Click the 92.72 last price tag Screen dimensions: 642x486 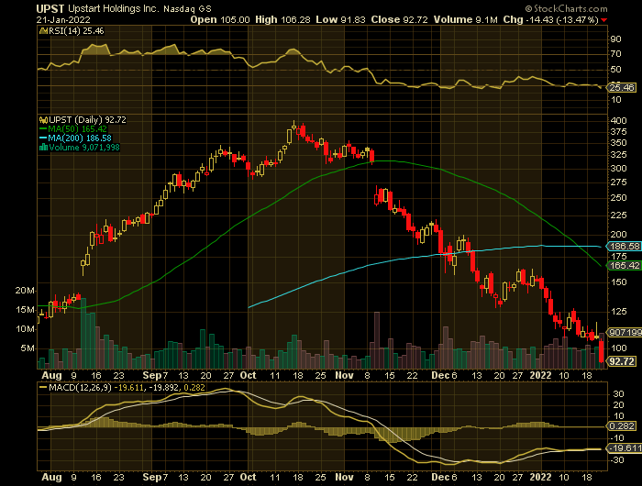pos(622,361)
